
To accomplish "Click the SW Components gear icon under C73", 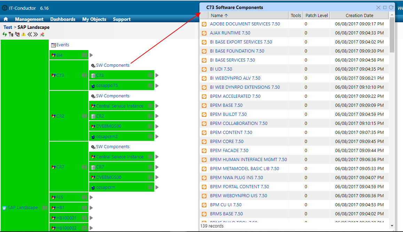I will pos(93,65).
